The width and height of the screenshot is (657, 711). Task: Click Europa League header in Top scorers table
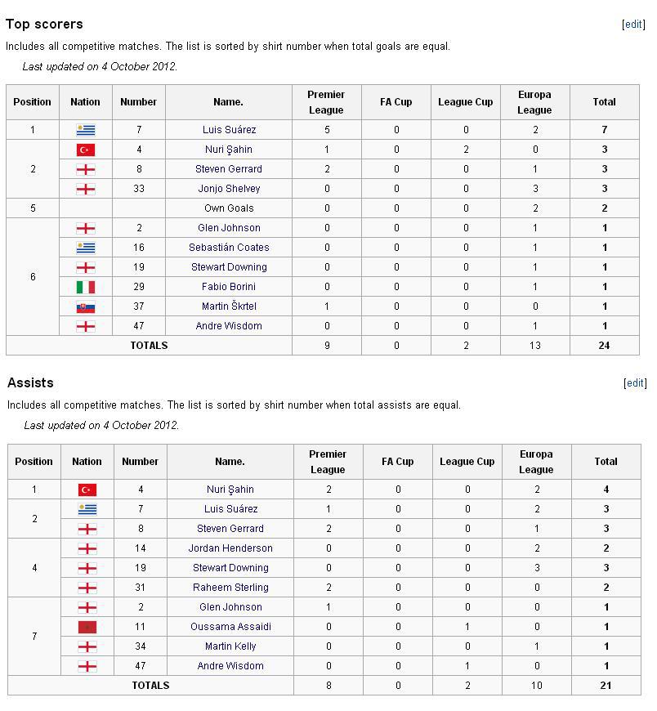click(534, 102)
